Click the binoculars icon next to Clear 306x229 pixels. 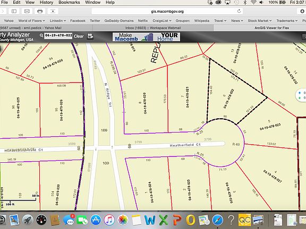tap(90, 36)
